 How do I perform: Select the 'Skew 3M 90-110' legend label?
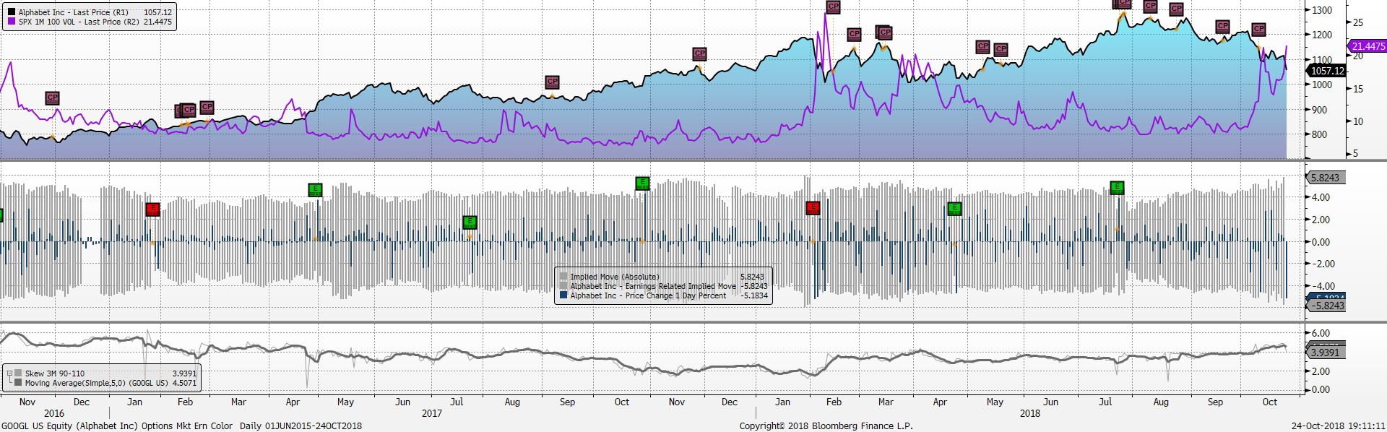[55, 373]
